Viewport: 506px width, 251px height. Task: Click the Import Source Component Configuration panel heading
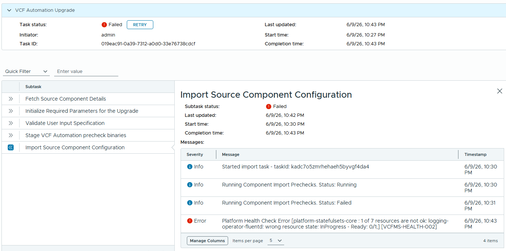266,95
